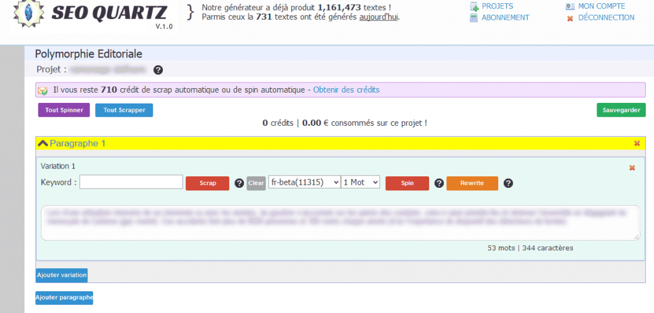Follow the 'Obtenir des crédits' link
The image size is (654, 313).
346,89
